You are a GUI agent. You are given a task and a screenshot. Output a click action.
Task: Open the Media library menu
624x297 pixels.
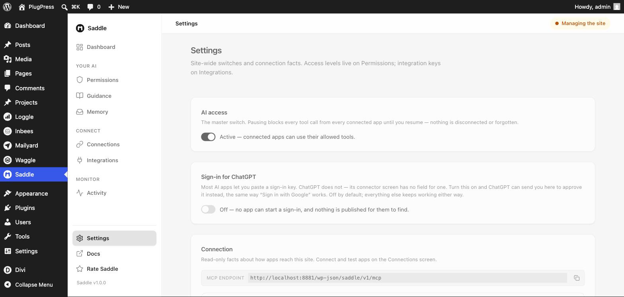tap(34, 59)
